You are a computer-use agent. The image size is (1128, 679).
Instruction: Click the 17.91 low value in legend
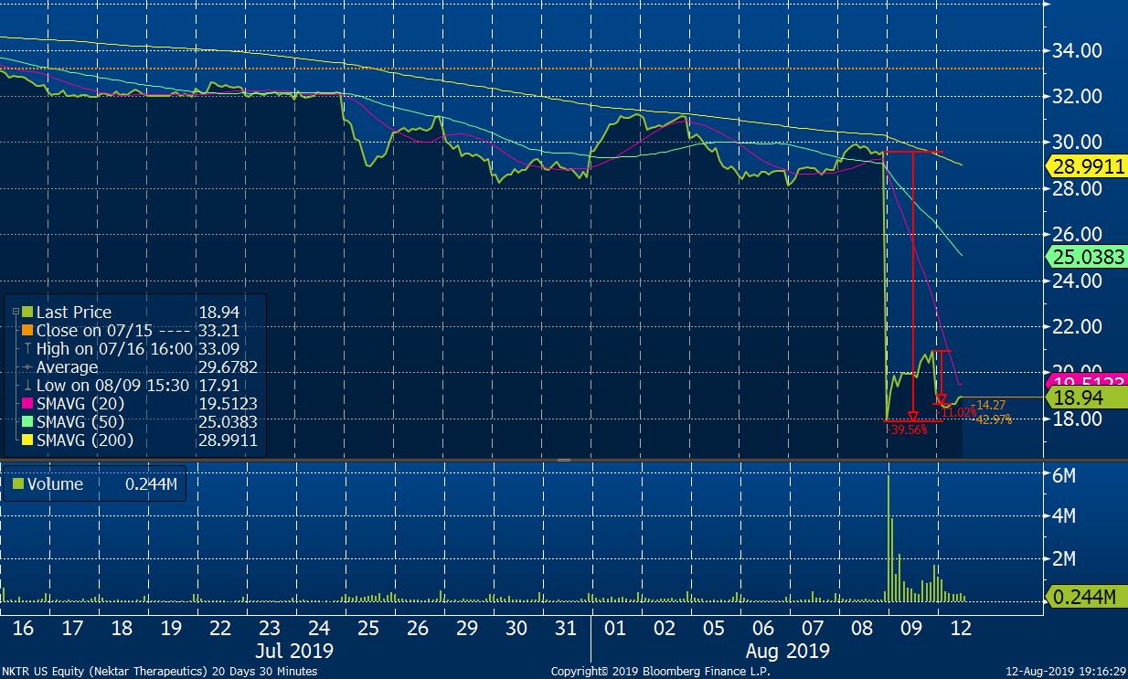218,386
